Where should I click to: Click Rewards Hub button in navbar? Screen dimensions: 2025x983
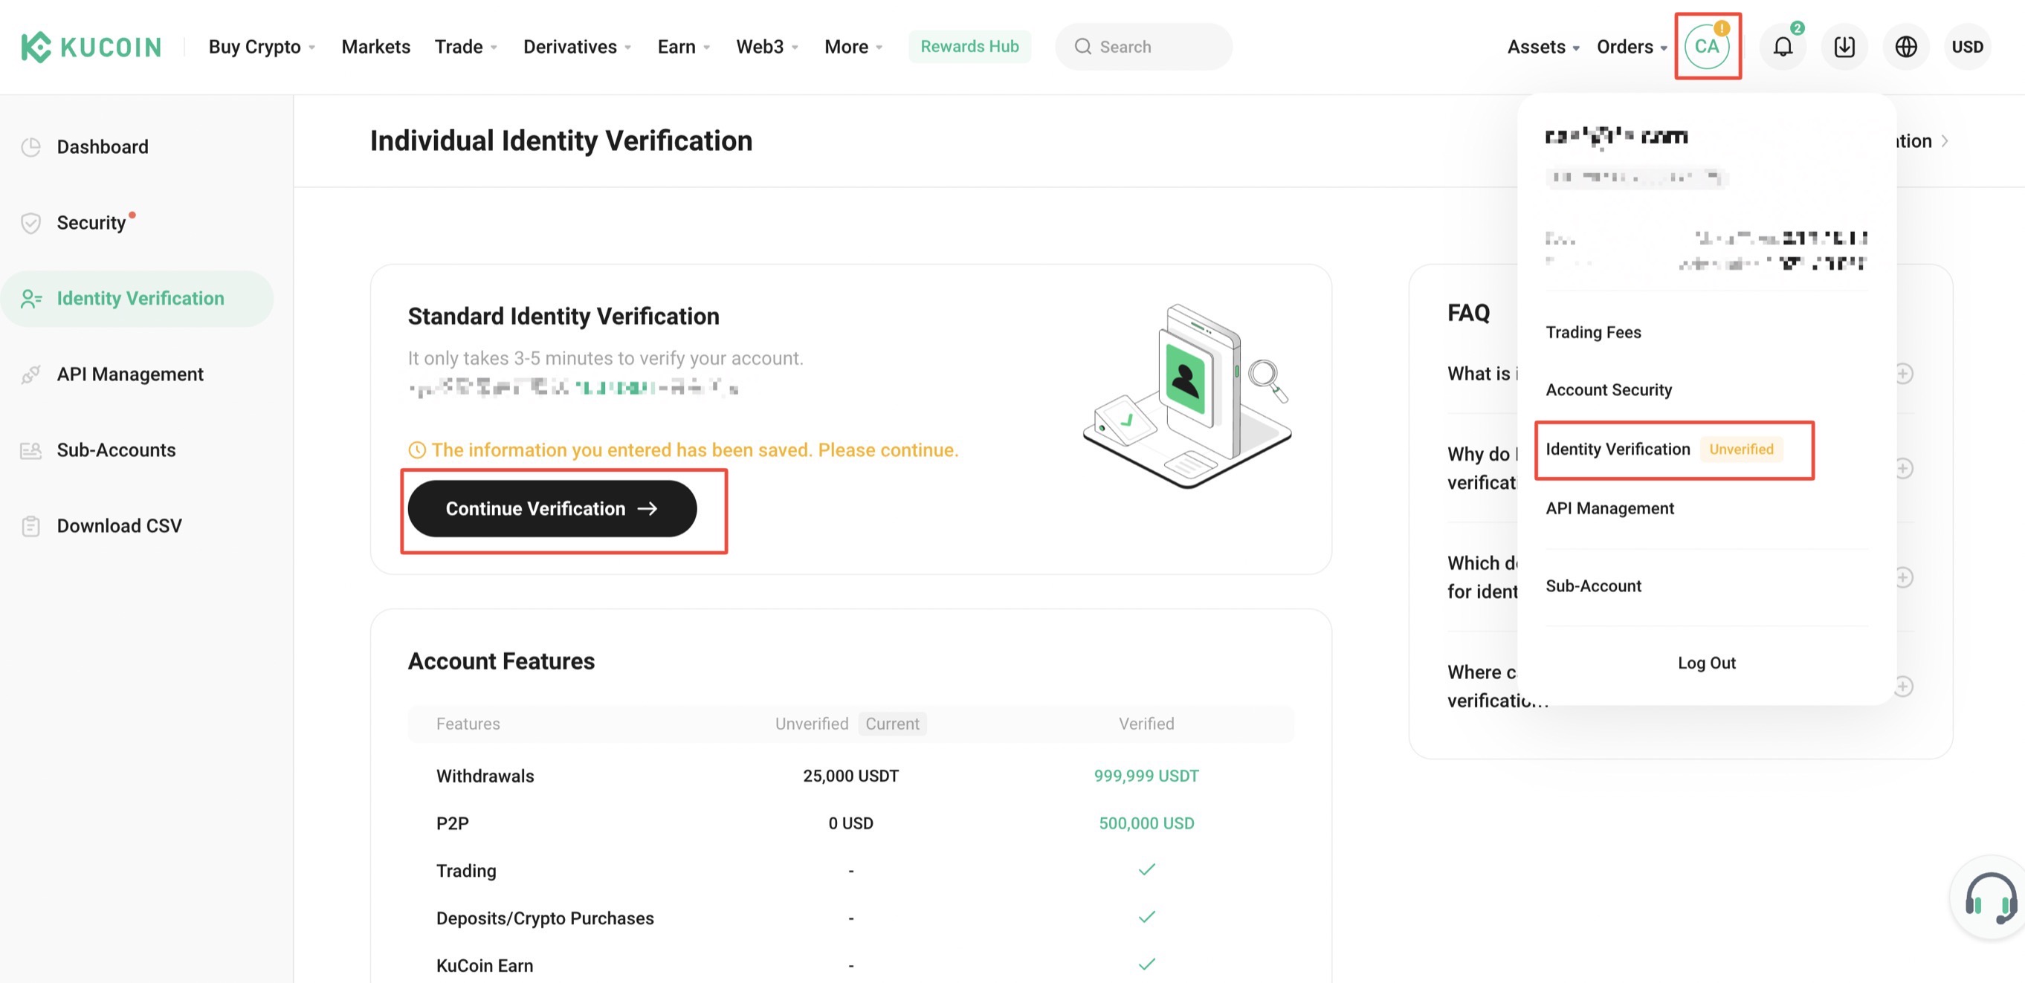pyautogui.click(x=970, y=47)
